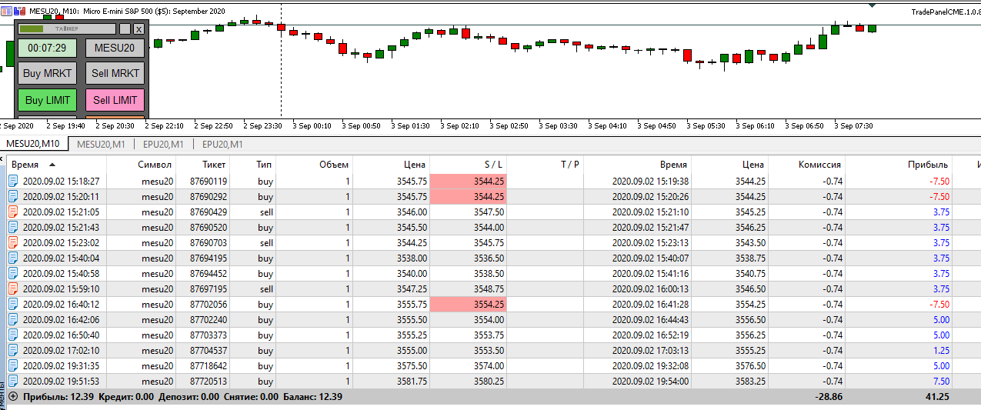Switch to the MESU20,M1 chart tab
The image size is (981, 410).
101,144
